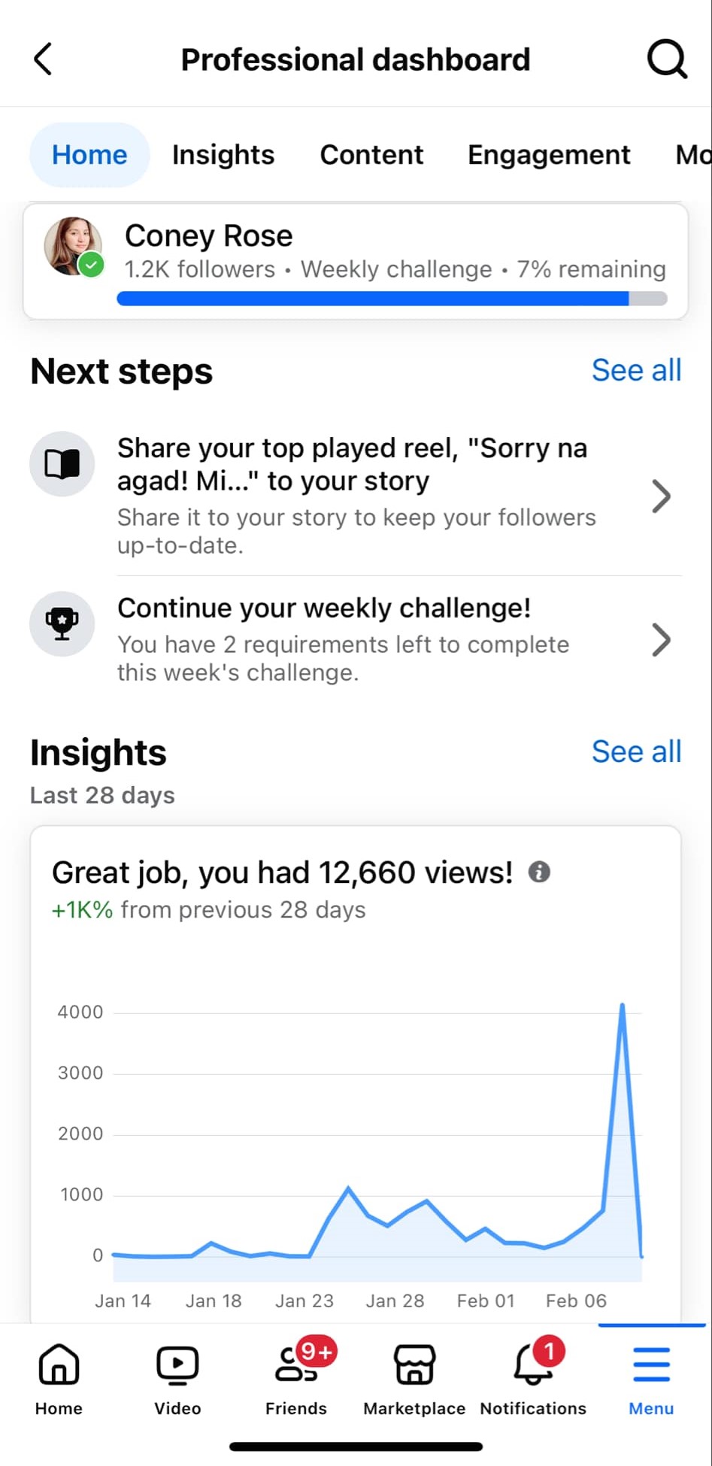Open the Engagement tab
The image size is (712, 1466).
pos(549,155)
